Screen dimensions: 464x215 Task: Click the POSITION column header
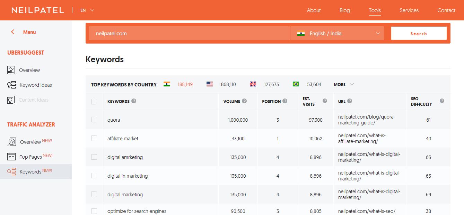[x=271, y=102]
